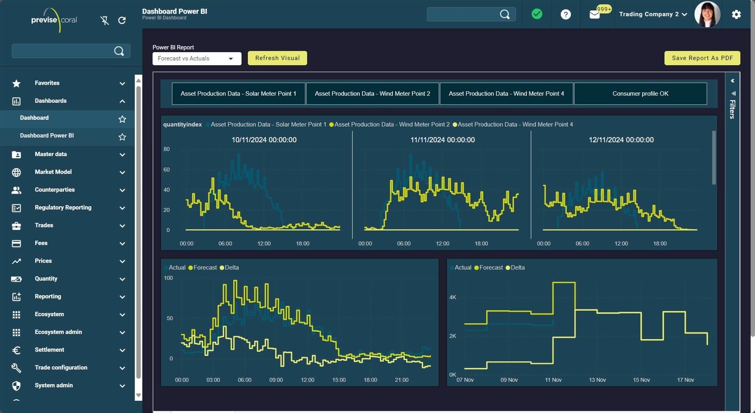Screen dimensions: 755x413
Task: Click the green status checkmark icon
Action: [537, 14]
